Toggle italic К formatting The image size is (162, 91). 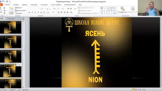(x=32, y=12)
